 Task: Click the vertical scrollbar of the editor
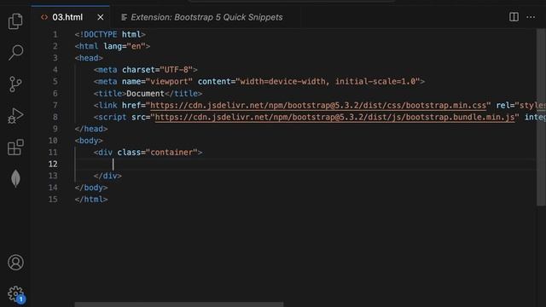coord(541,117)
